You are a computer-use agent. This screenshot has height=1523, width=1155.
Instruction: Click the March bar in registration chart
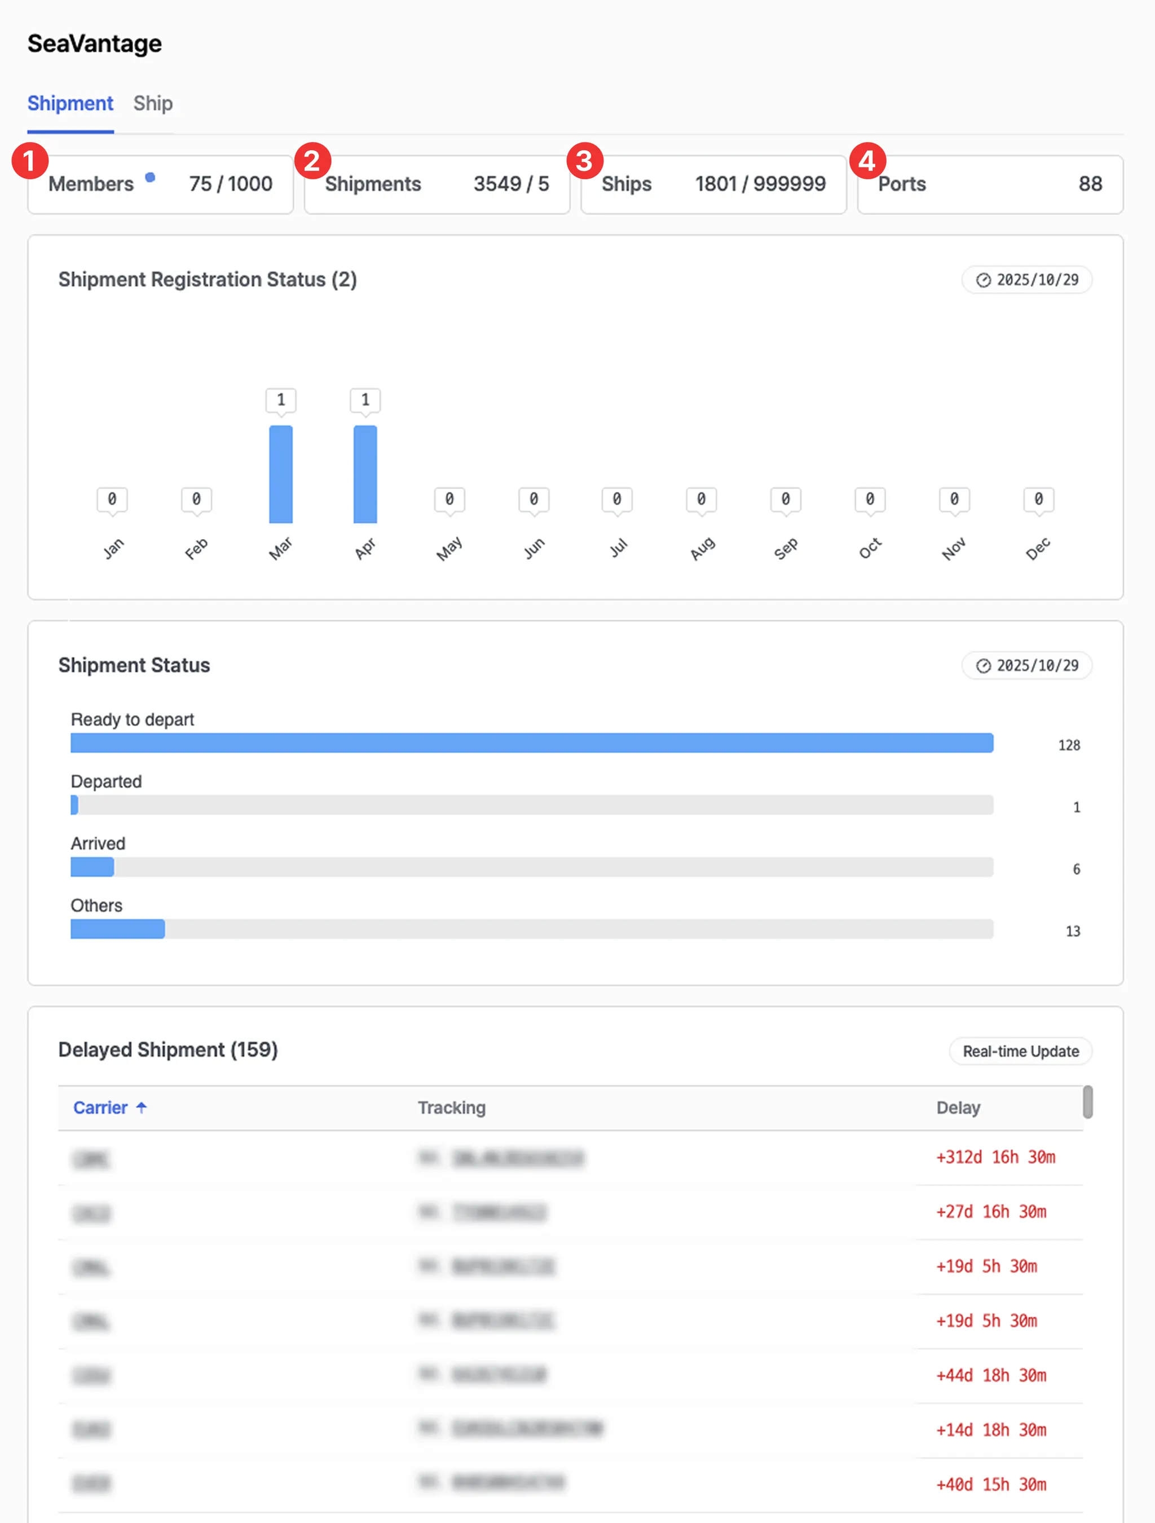click(x=280, y=474)
